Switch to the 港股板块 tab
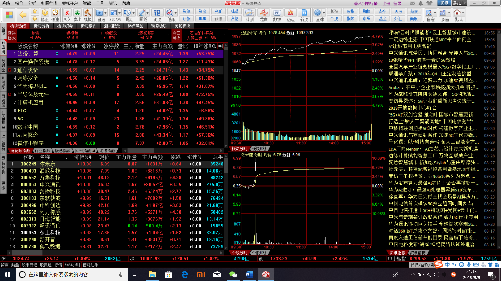The width and height of the screenshot is (501, 281). [159, 26]
